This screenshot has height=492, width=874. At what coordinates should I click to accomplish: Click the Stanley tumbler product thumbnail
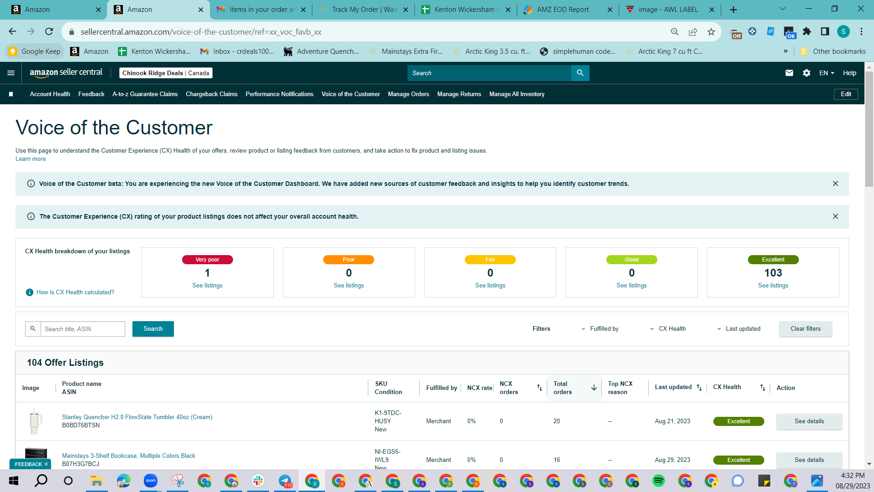click(x=36, y=421)
